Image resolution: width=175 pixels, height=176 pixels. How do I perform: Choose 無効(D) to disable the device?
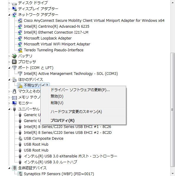pyautogui.click(x=83, y=96)
